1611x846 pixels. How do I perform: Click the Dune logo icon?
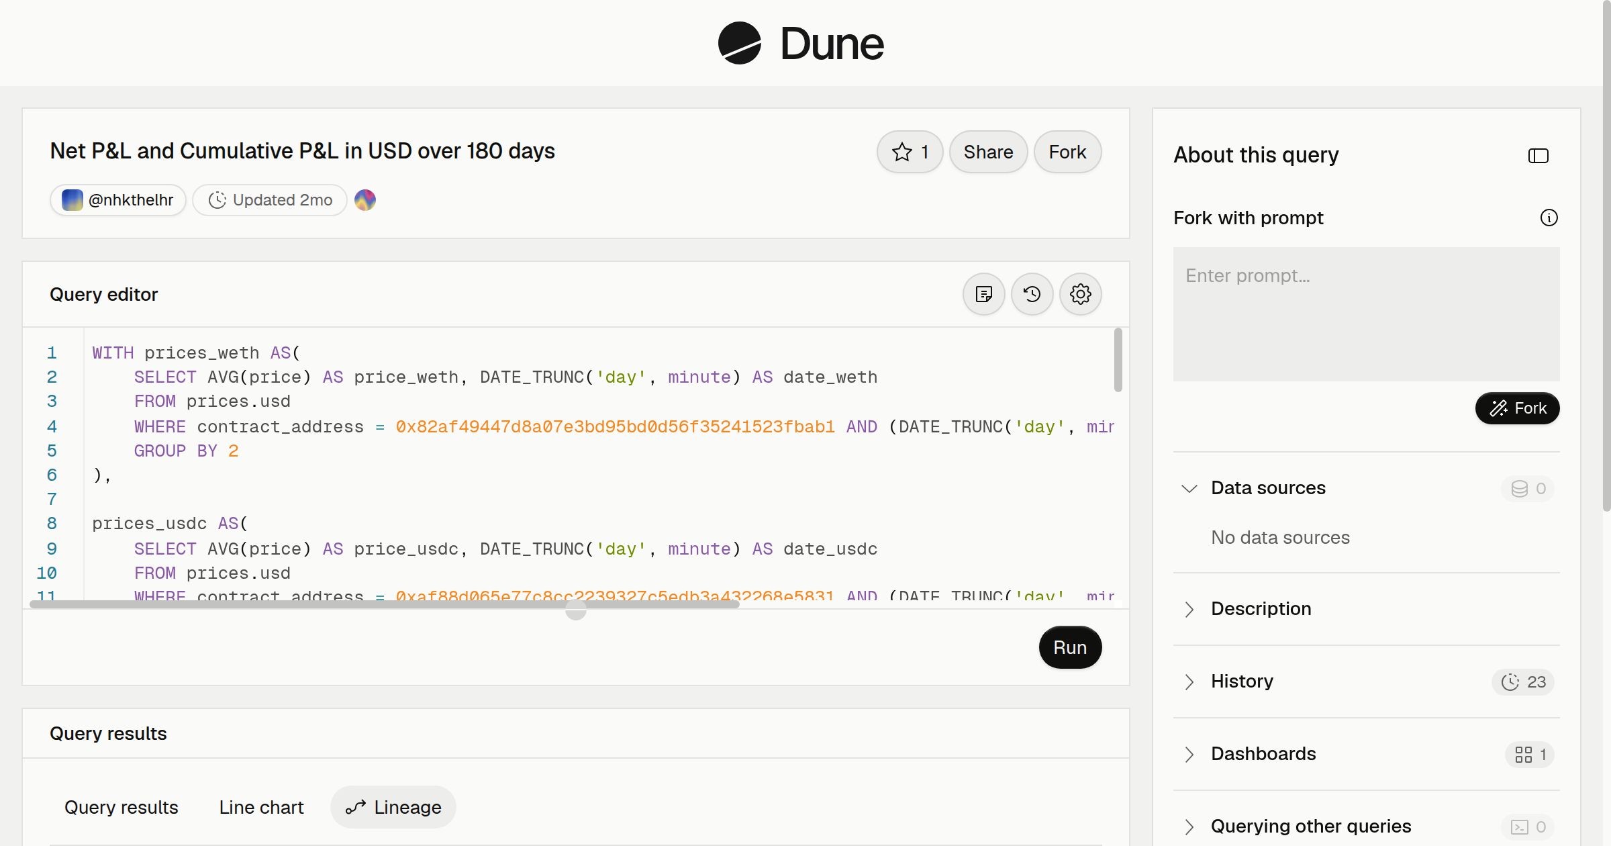pos(739,43)
